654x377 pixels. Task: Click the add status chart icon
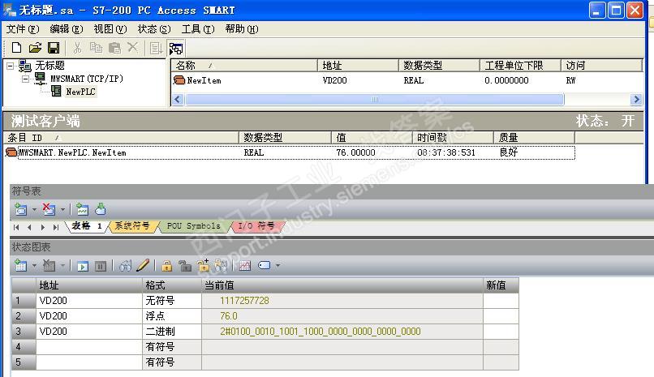(20, 265)
